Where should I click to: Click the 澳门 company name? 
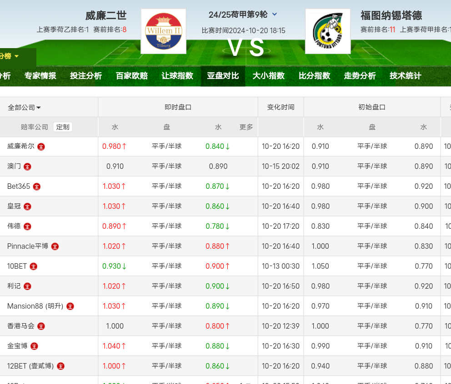coord(14,166)
